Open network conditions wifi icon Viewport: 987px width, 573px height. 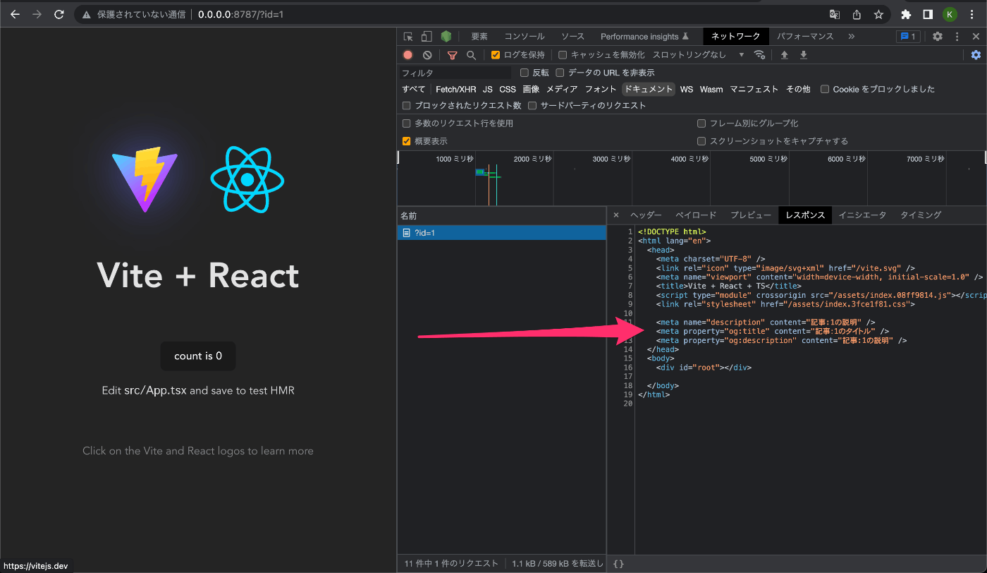(759, 55)
